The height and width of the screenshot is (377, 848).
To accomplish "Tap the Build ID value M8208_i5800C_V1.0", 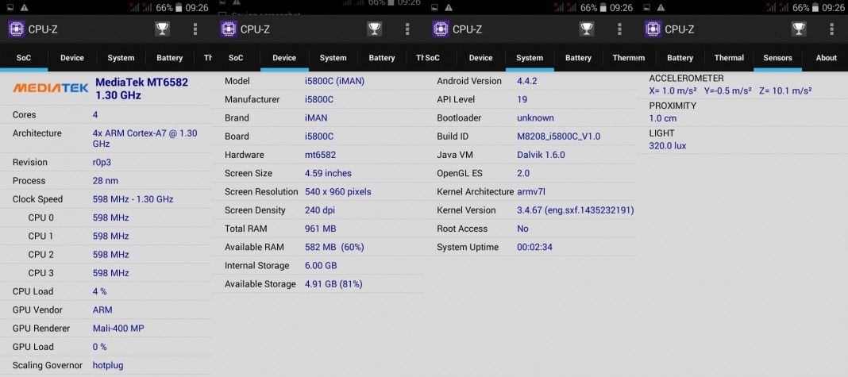I will pos(559,137).
